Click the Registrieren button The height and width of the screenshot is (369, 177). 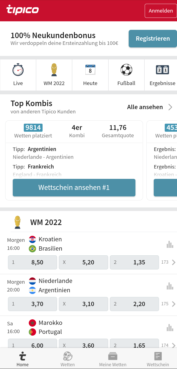click(153, 39)
